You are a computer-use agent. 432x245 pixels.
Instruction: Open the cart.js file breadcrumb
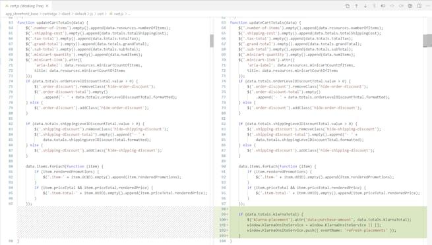[117, 14]
